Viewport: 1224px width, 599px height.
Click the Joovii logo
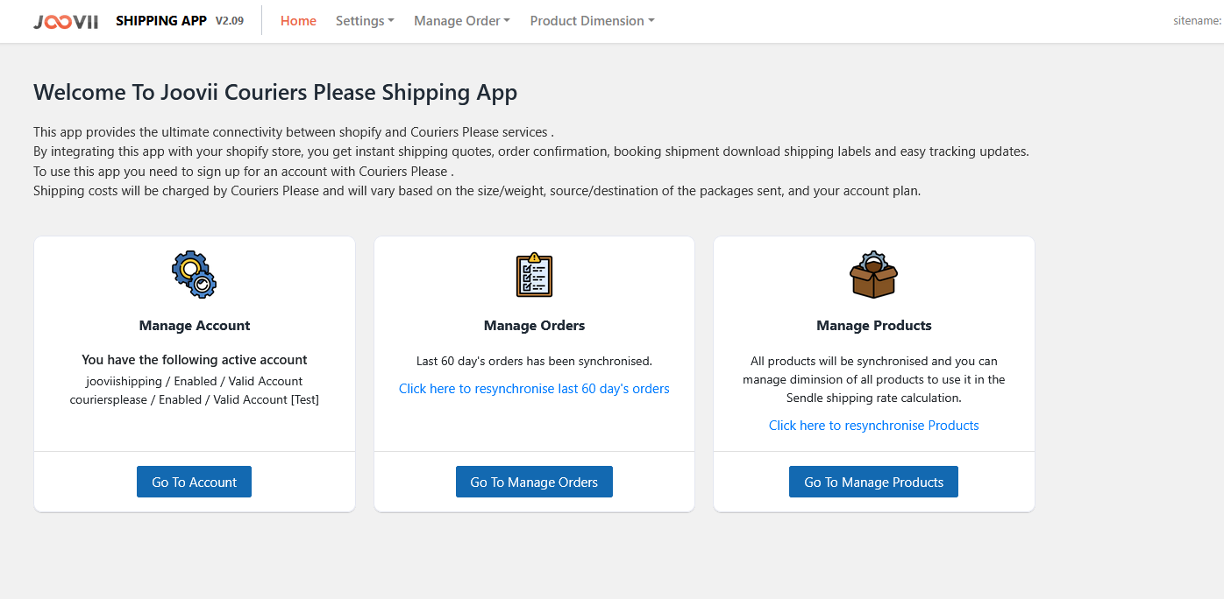66,21
